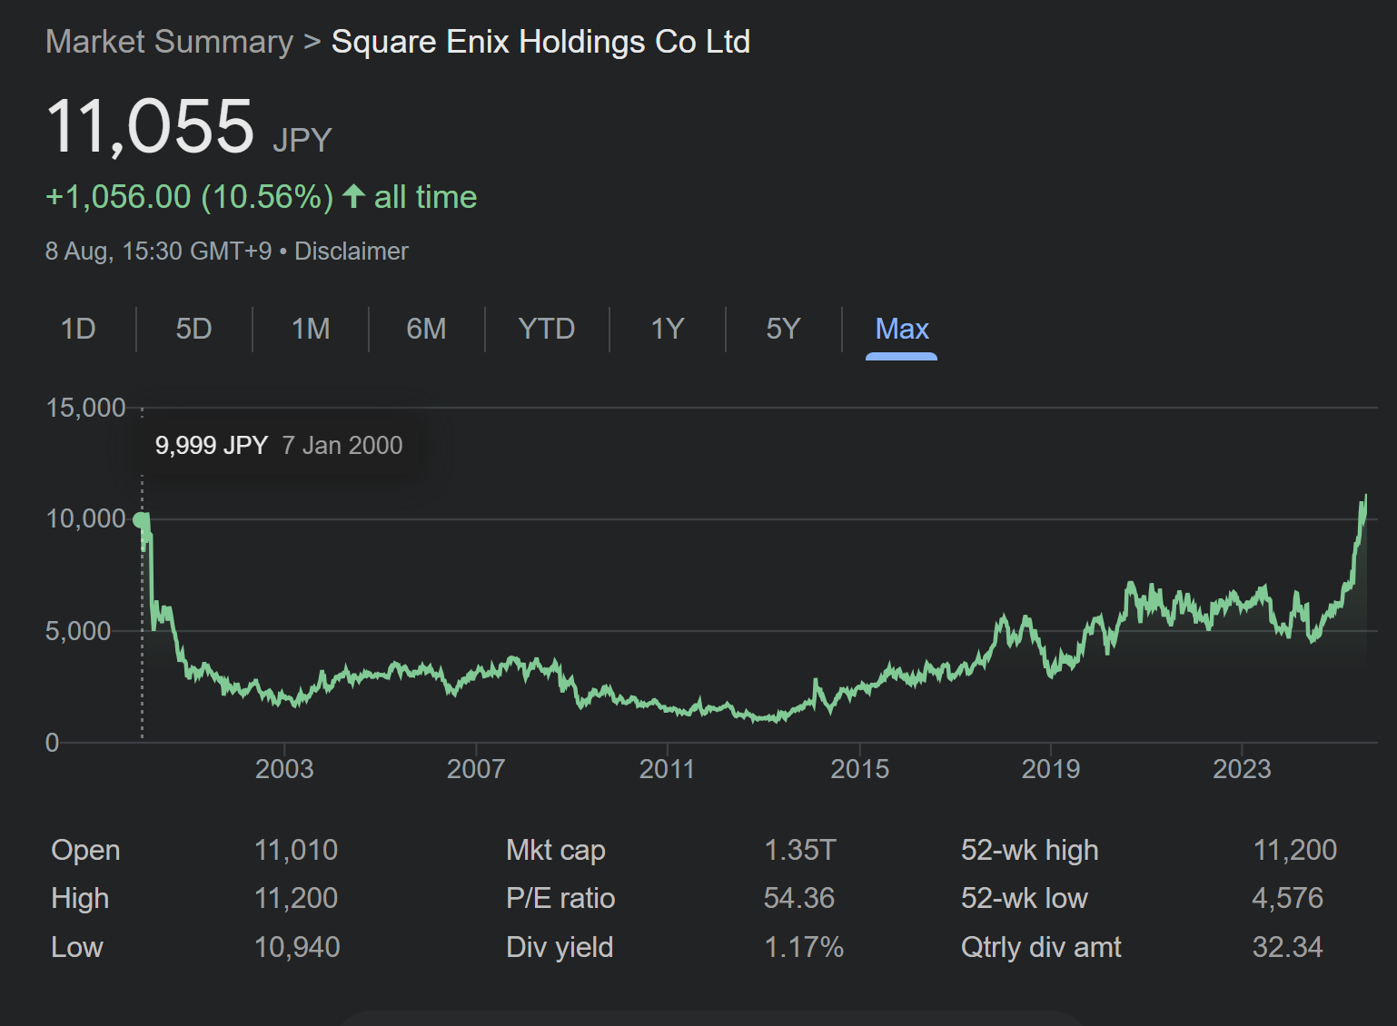
Task: Show year-to-date YTD chart
Action: coord(546,329)
